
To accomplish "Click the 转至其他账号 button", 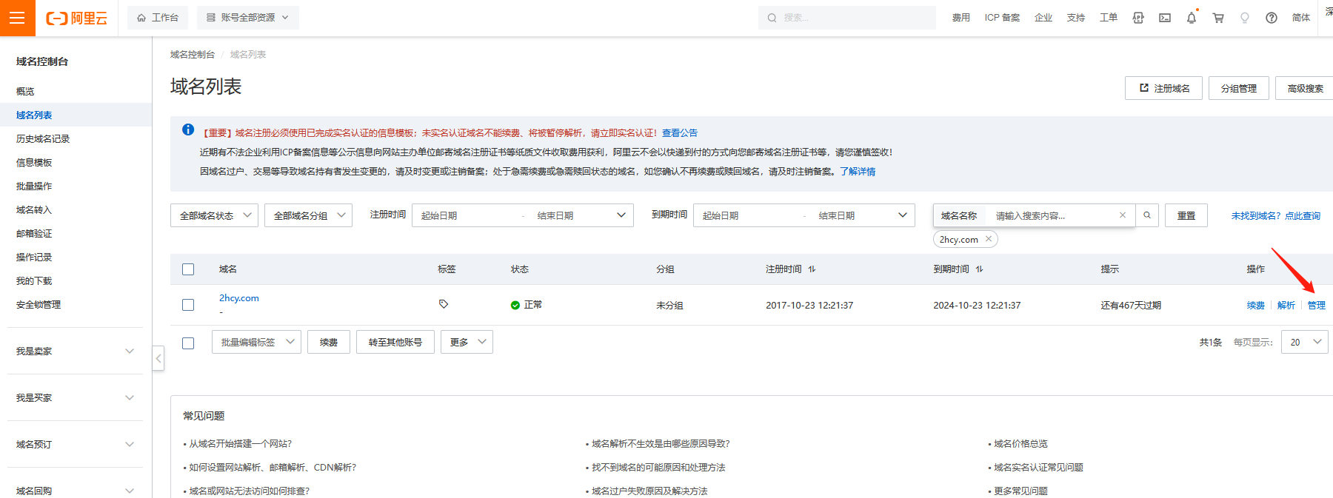I will coord(395,342).
